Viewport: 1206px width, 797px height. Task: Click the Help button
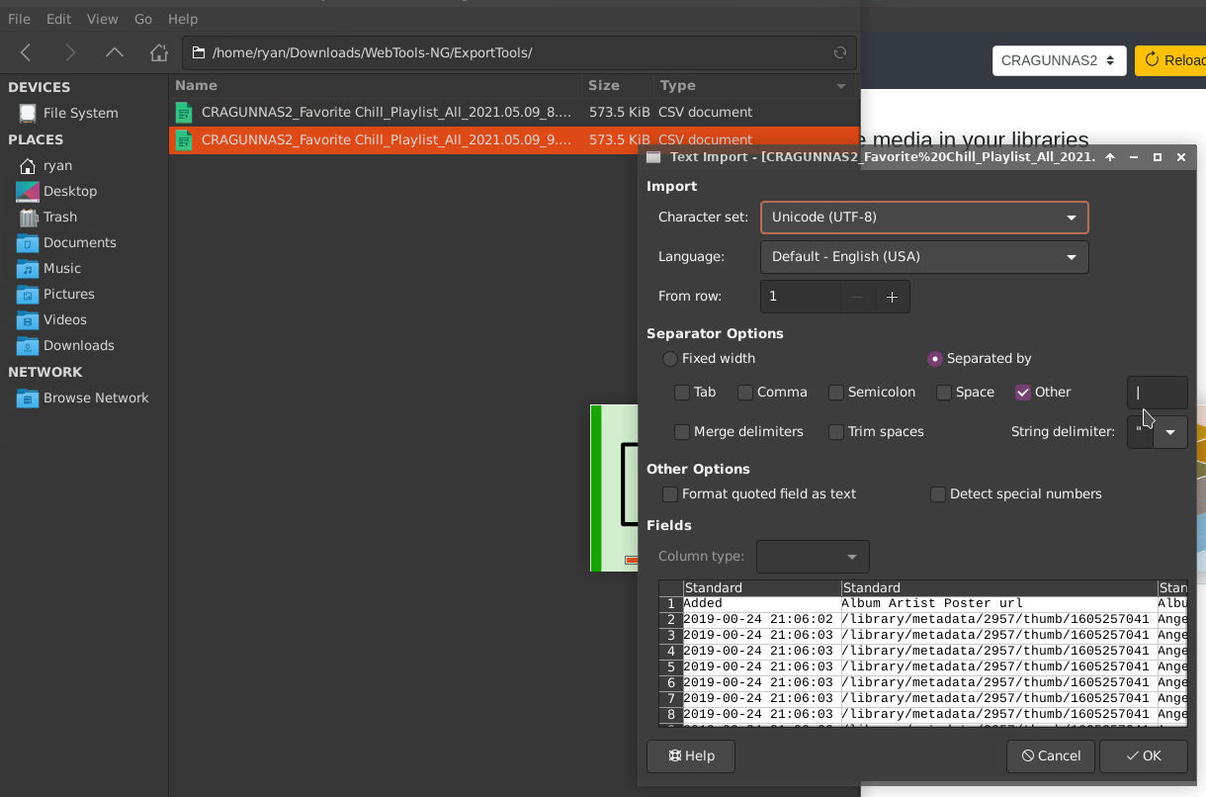pyautogui.click(x=690, y=755)
